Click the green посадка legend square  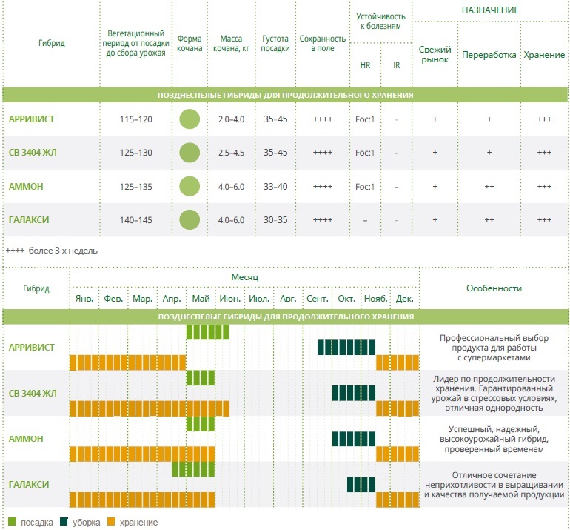[x=12, y=522]
